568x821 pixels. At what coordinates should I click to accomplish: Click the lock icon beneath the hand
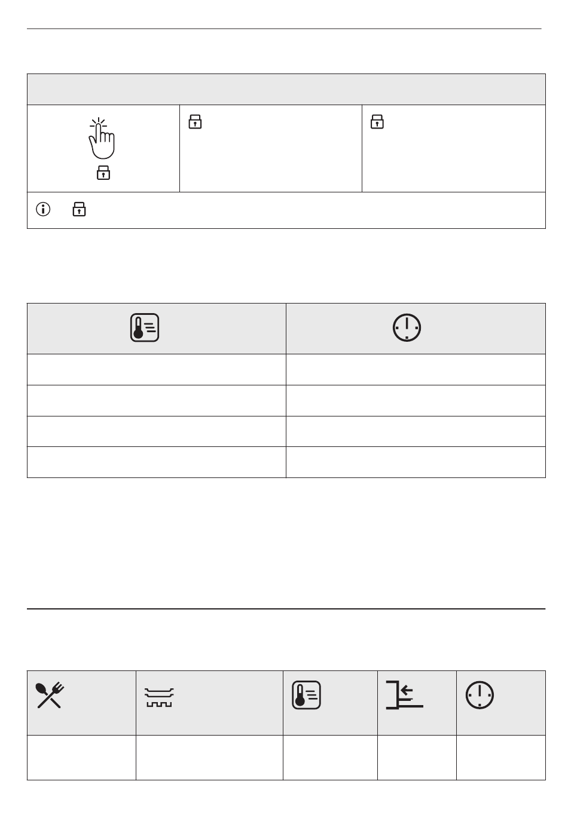click(x=103, y=173)
